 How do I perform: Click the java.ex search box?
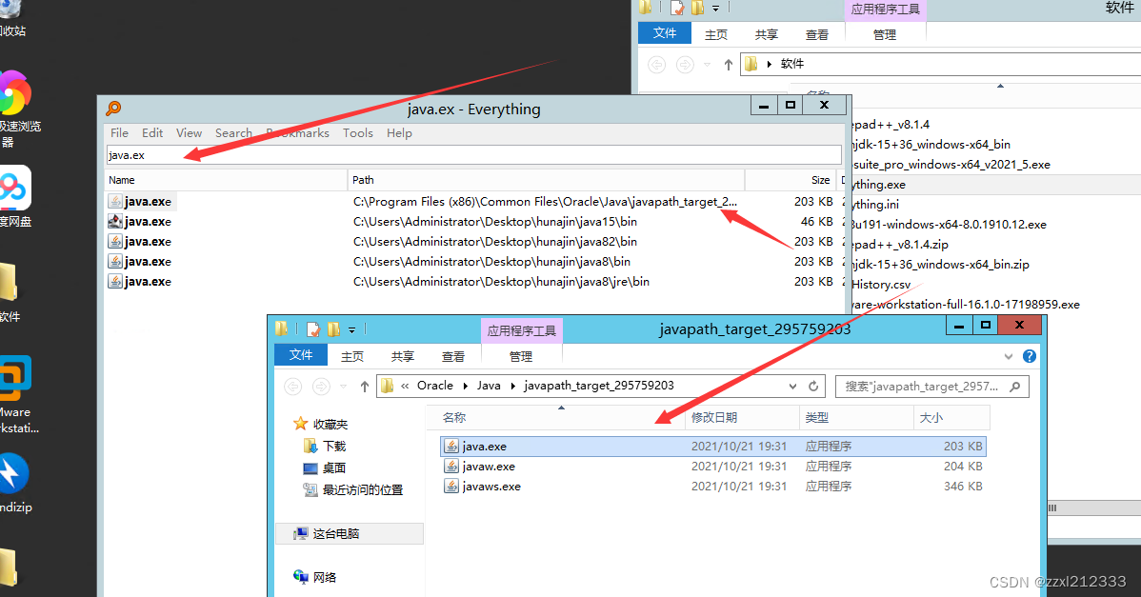coord(473,155)
